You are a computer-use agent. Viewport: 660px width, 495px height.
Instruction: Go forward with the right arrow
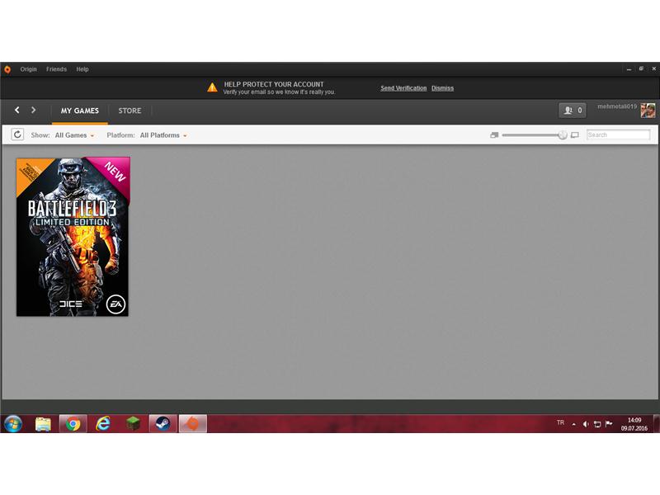tap(33, 110)
